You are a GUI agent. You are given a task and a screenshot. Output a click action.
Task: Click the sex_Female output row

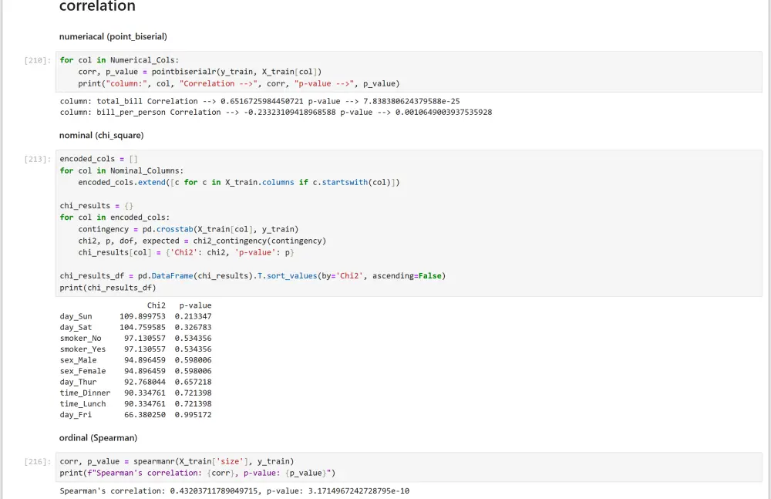click(136, 371)
